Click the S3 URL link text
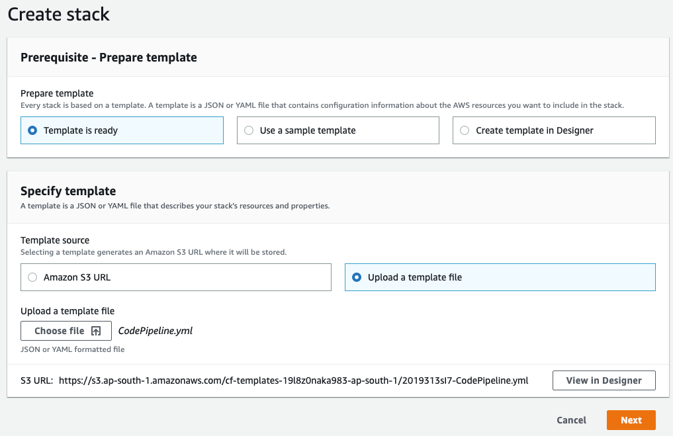The width and height of the screenshot is (673, 436). pyautogui.click(x=294, y=380)
